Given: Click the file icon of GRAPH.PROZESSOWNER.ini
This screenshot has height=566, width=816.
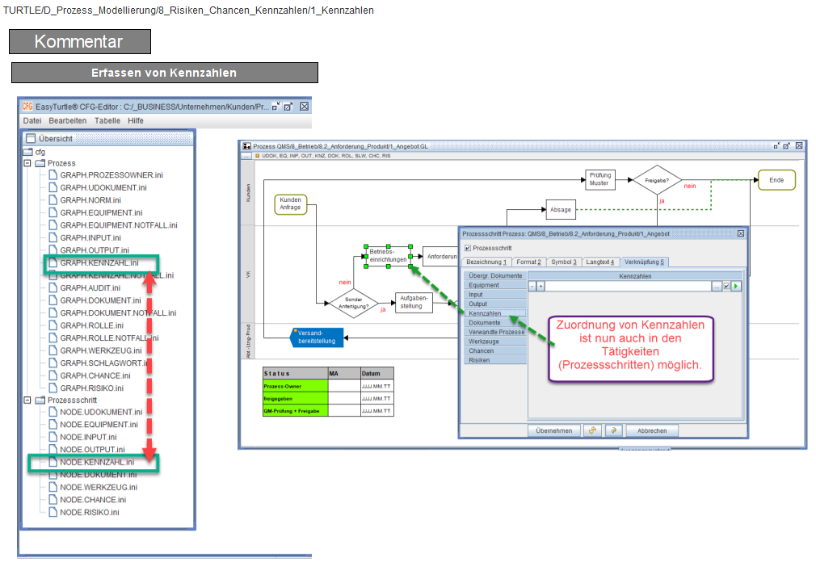Looking at the screenshot, I should click(53, 174).
